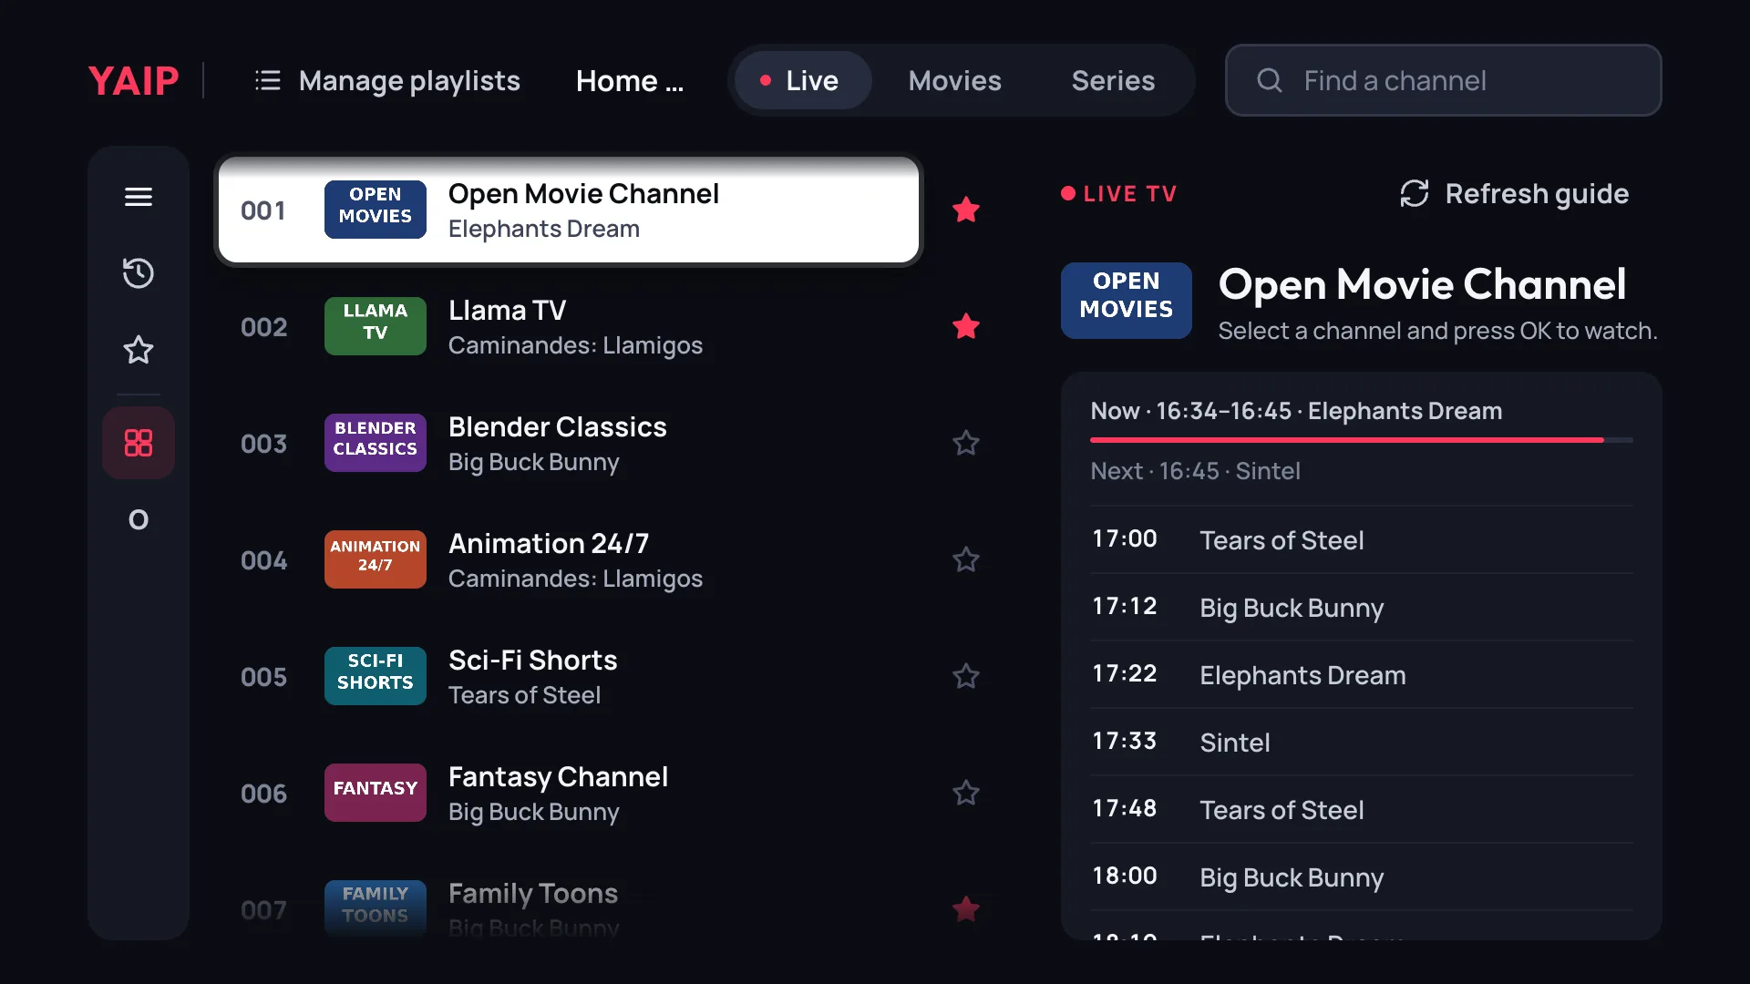The width and height of the screenshot is (1750, 984).
Task: Open recently watched history in sidebar
Action: coord(139,273)
